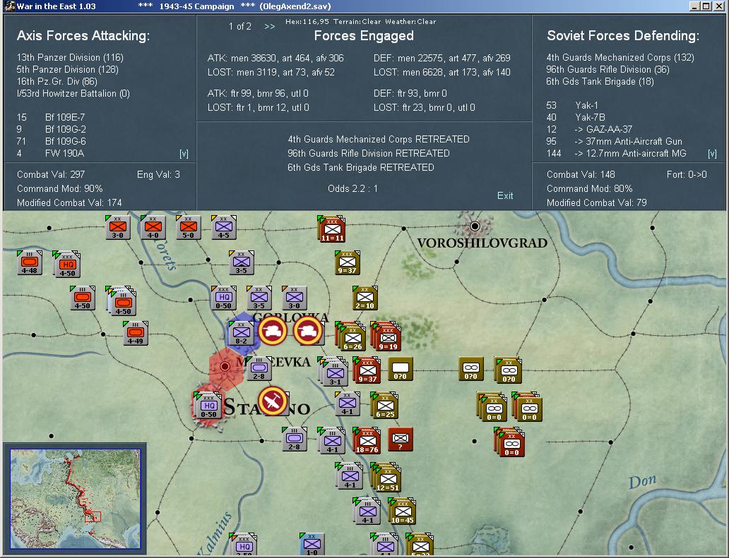
Task: Click 'Combat Val: 297' attacker value
Action: click(51, 174)
